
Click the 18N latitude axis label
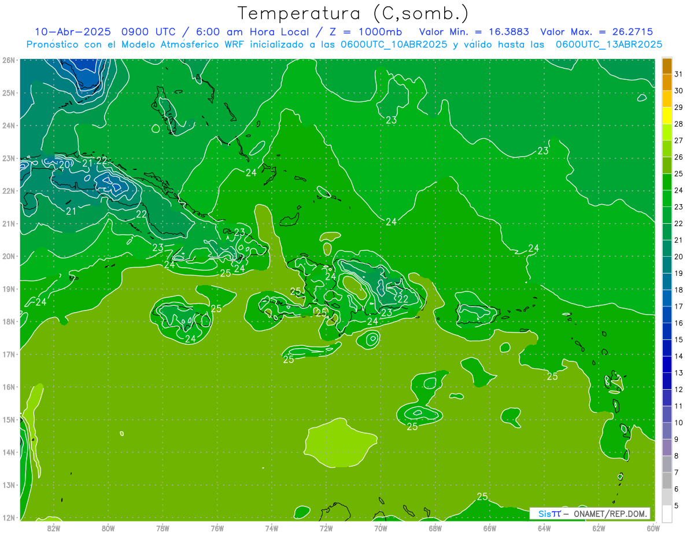[x=9, y=321]
